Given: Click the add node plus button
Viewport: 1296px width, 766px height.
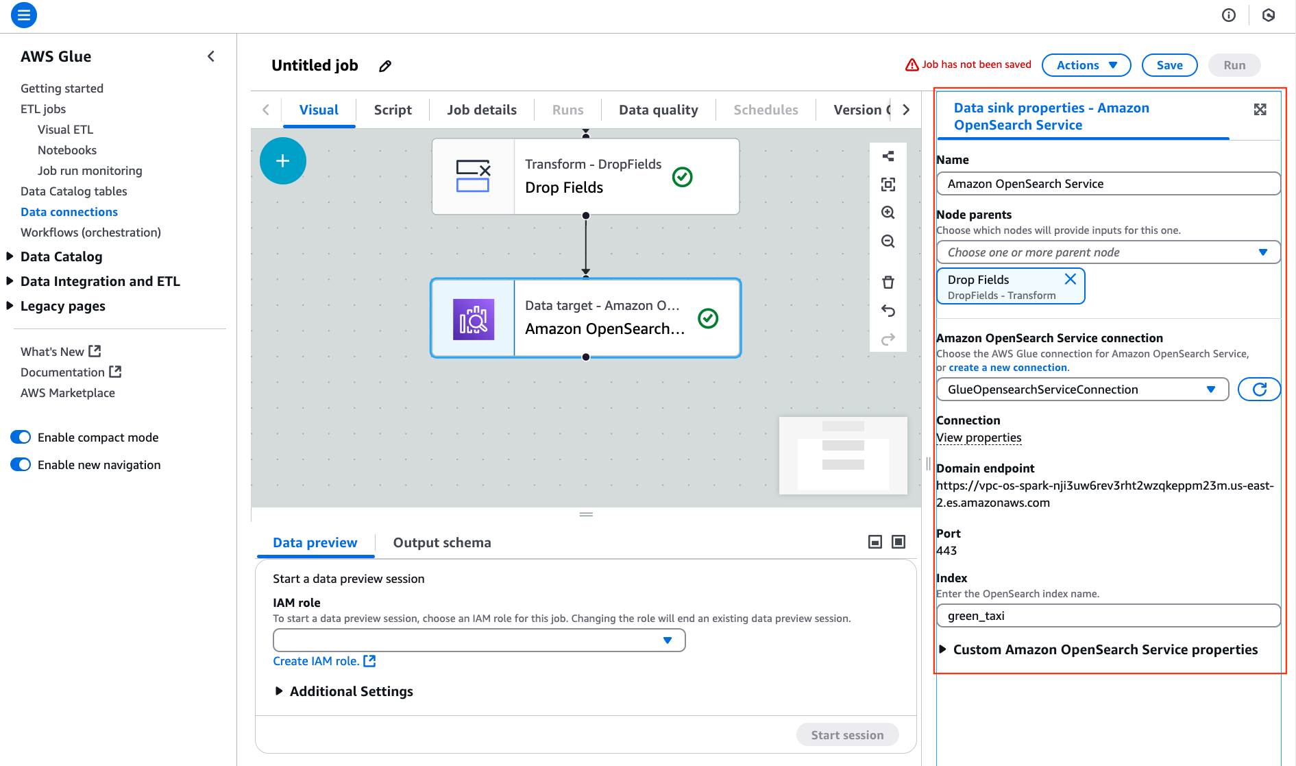Looking at the screenshot, I should tap(283, 160).
